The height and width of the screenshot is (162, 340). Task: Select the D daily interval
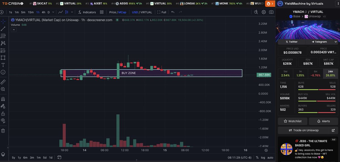(48, 12)
